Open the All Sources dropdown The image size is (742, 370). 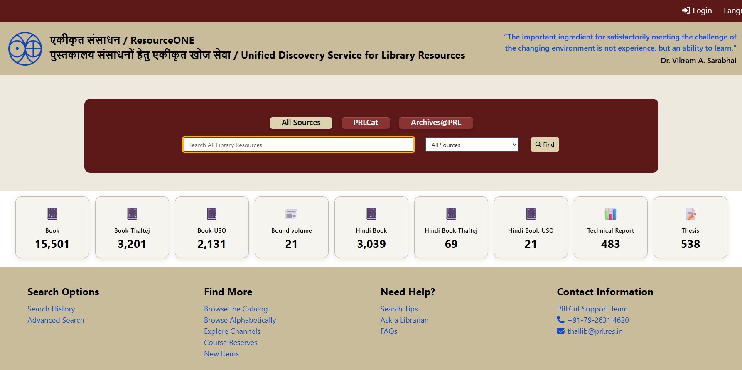472,145
